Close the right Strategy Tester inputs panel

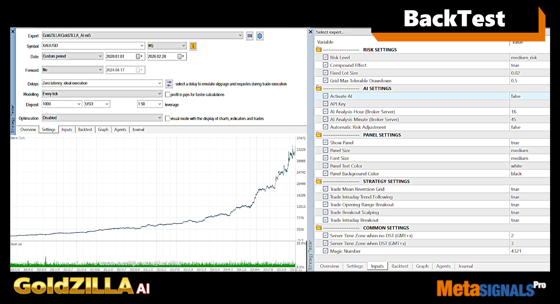point(311,32)
